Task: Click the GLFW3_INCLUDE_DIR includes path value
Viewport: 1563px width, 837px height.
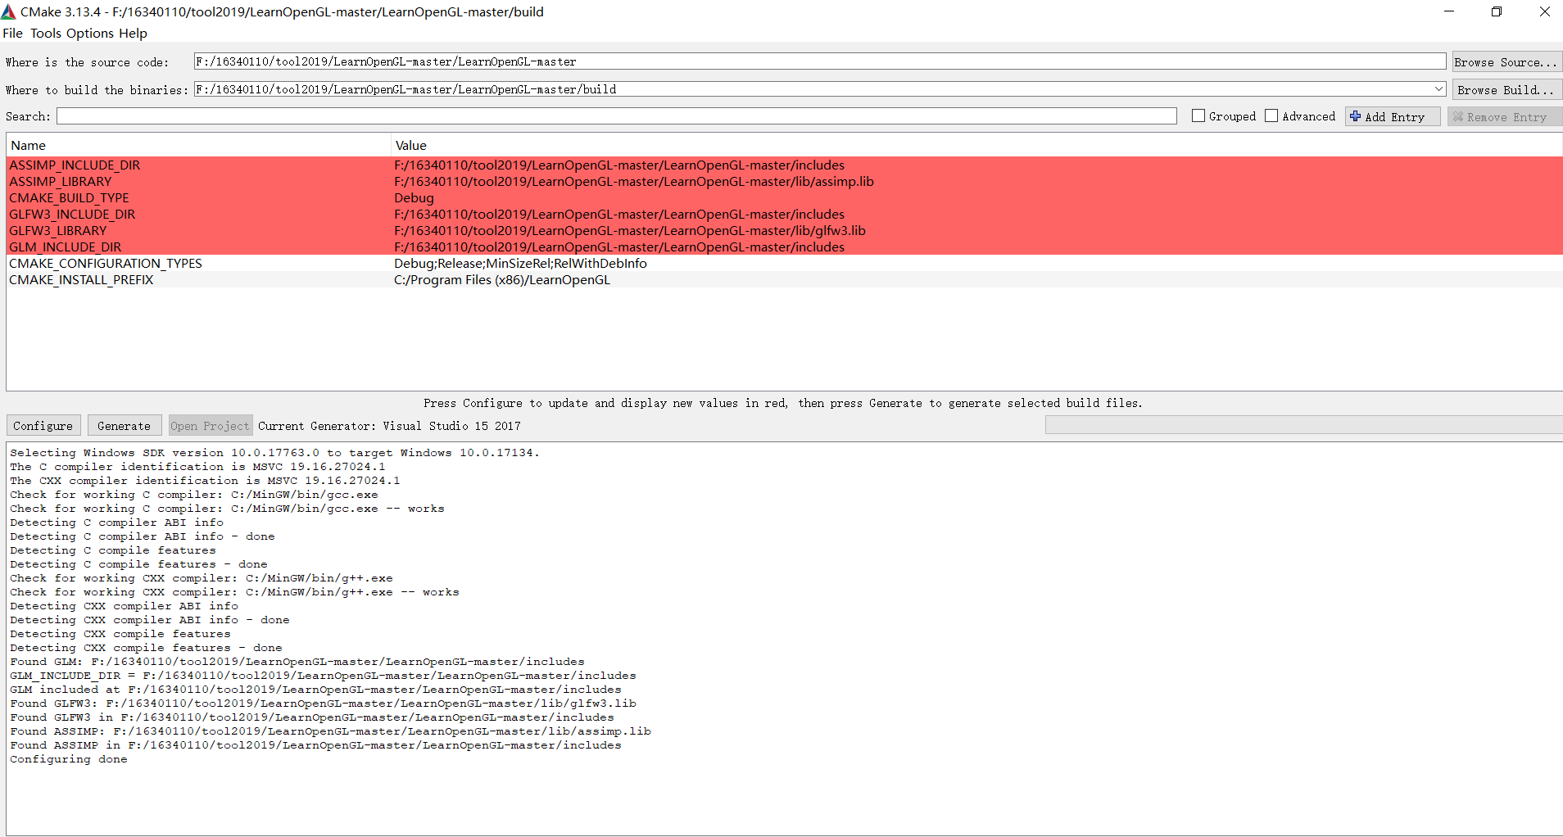Action: click(x=618, y=214)
